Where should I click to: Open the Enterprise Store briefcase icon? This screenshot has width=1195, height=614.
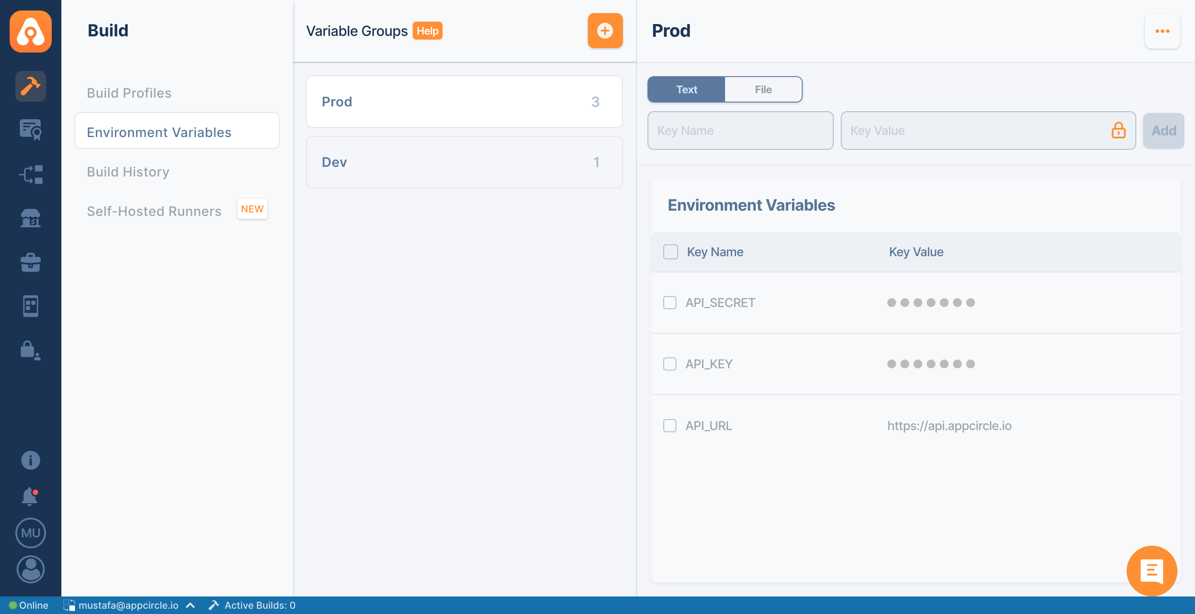click(x=31, y=262)
